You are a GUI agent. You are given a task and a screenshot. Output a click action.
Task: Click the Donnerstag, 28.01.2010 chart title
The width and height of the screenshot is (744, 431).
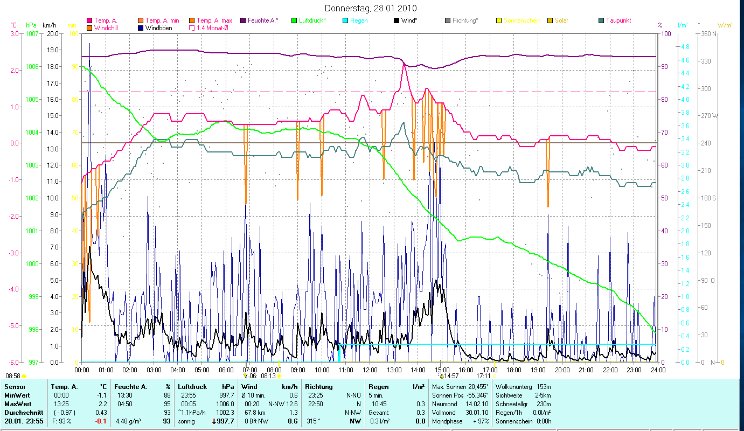point(371,9)
